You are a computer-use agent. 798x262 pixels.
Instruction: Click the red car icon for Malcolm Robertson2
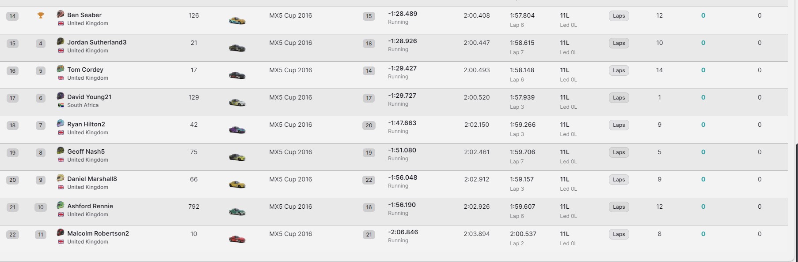click(x=237, y=239)
